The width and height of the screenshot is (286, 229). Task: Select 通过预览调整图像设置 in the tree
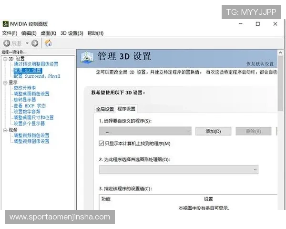click(36, 64)
